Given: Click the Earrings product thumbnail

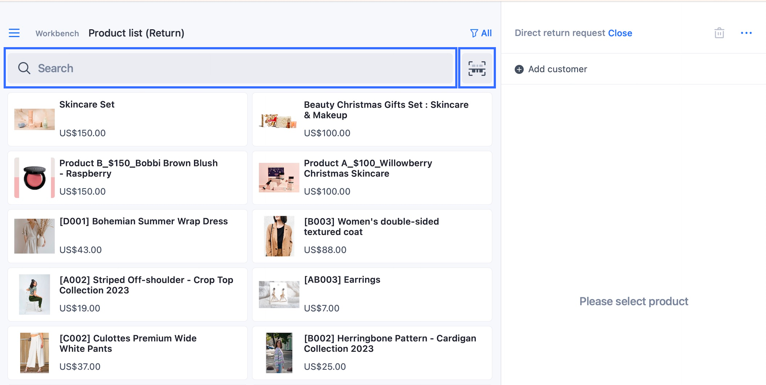Looking at the screenshot, I should (279, 294).
